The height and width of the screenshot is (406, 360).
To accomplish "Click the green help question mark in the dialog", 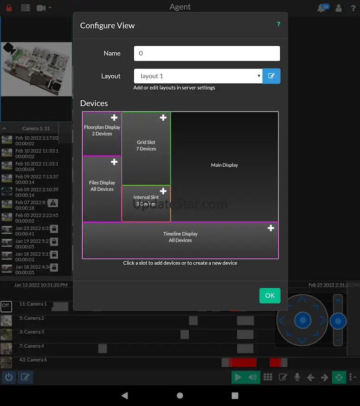I will (278, 24).
